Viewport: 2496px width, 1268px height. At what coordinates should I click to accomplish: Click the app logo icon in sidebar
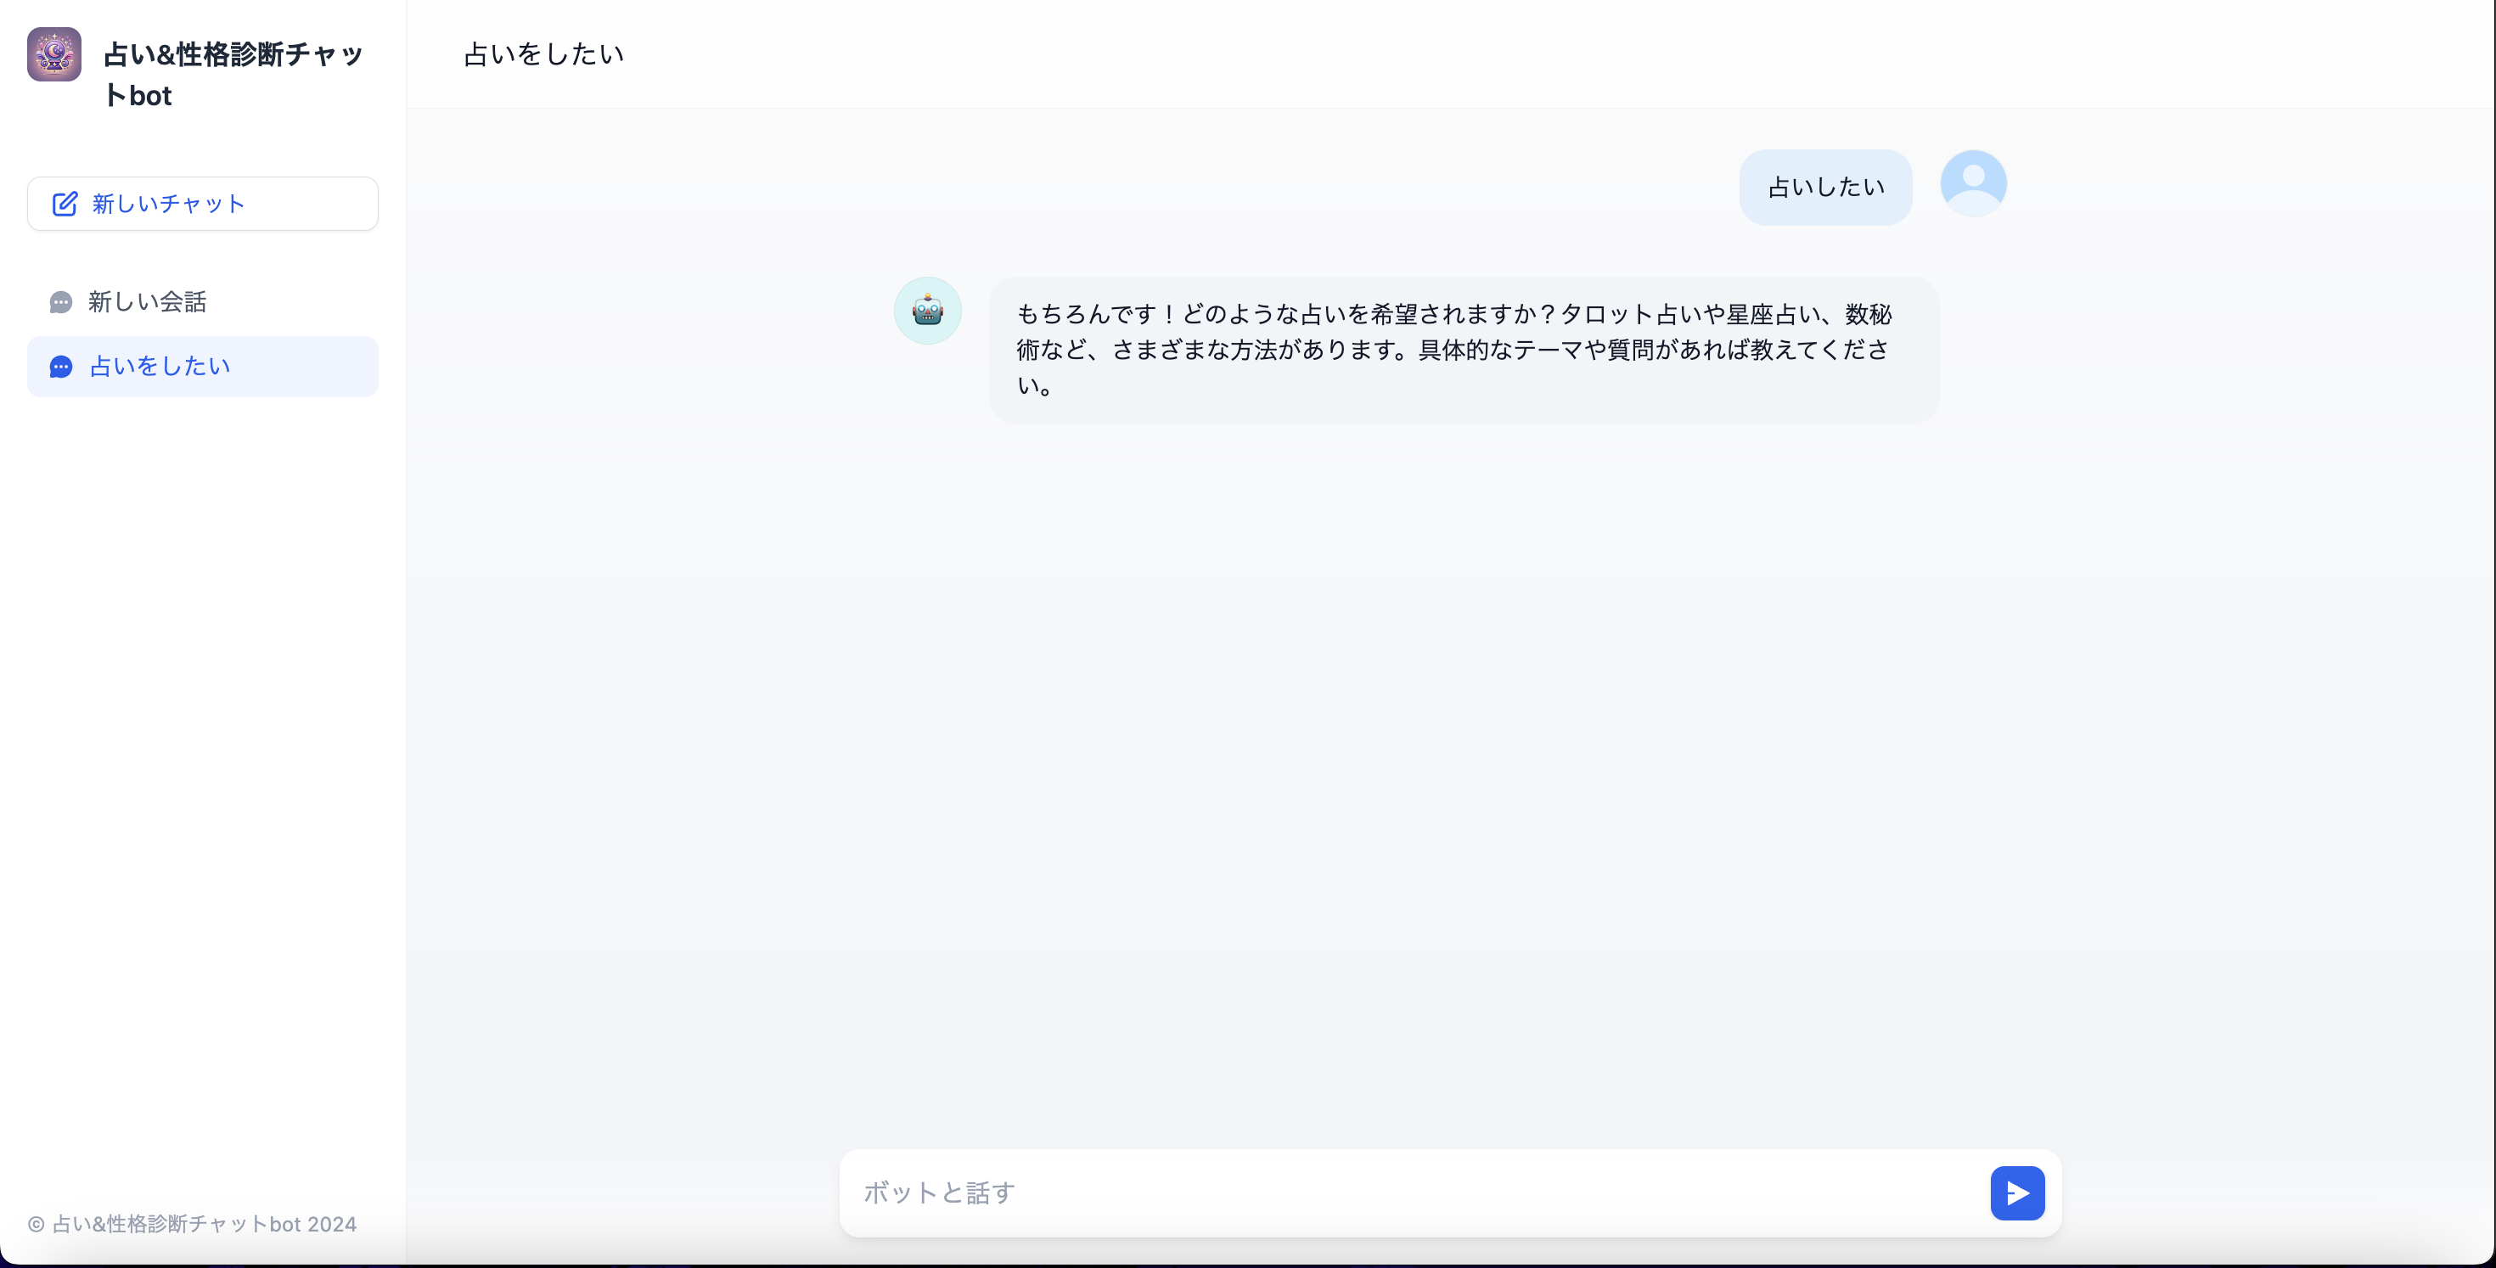(53, 54)
